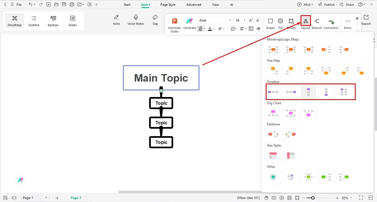The image size is (377, 202).
Task: Open the Advanced tab
Action: pyautogui.click(x=194, y=5)
